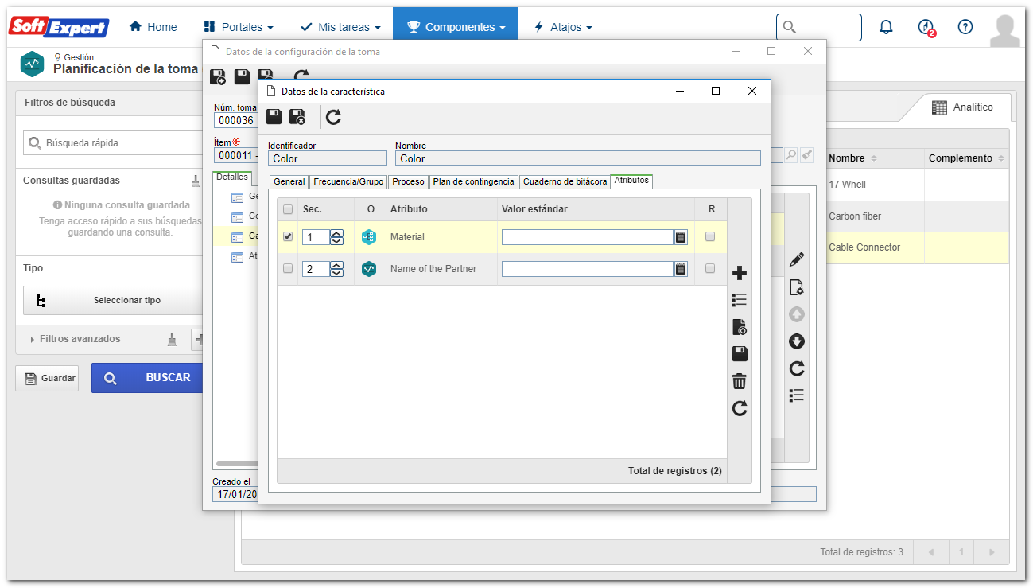
Task: Click the add attribute plus icon
Action: pos(740,274)
